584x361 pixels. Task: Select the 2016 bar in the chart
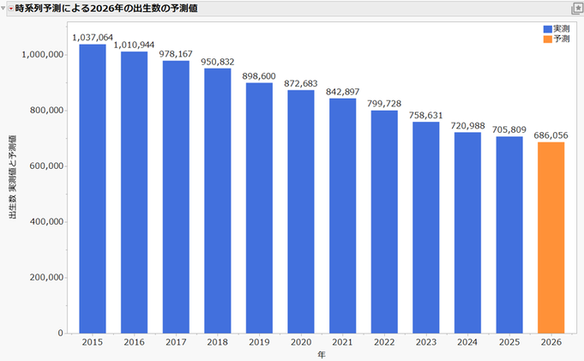pos(134,192)
